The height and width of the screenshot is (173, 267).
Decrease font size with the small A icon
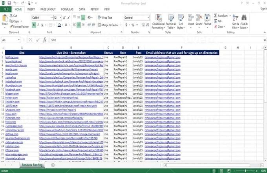point(68,18)
